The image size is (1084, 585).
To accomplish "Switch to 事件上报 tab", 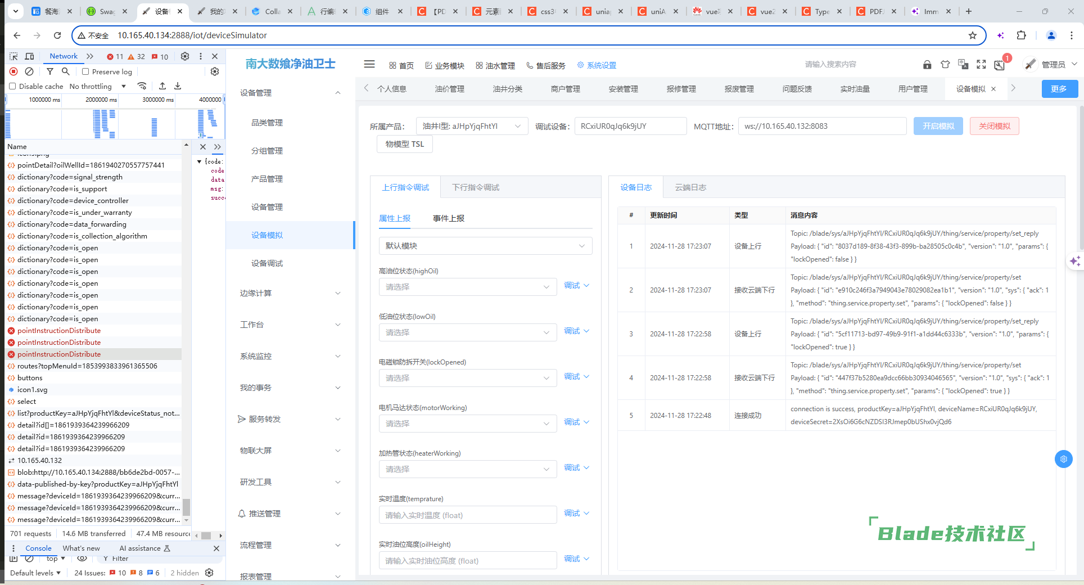I will (449, 218).
